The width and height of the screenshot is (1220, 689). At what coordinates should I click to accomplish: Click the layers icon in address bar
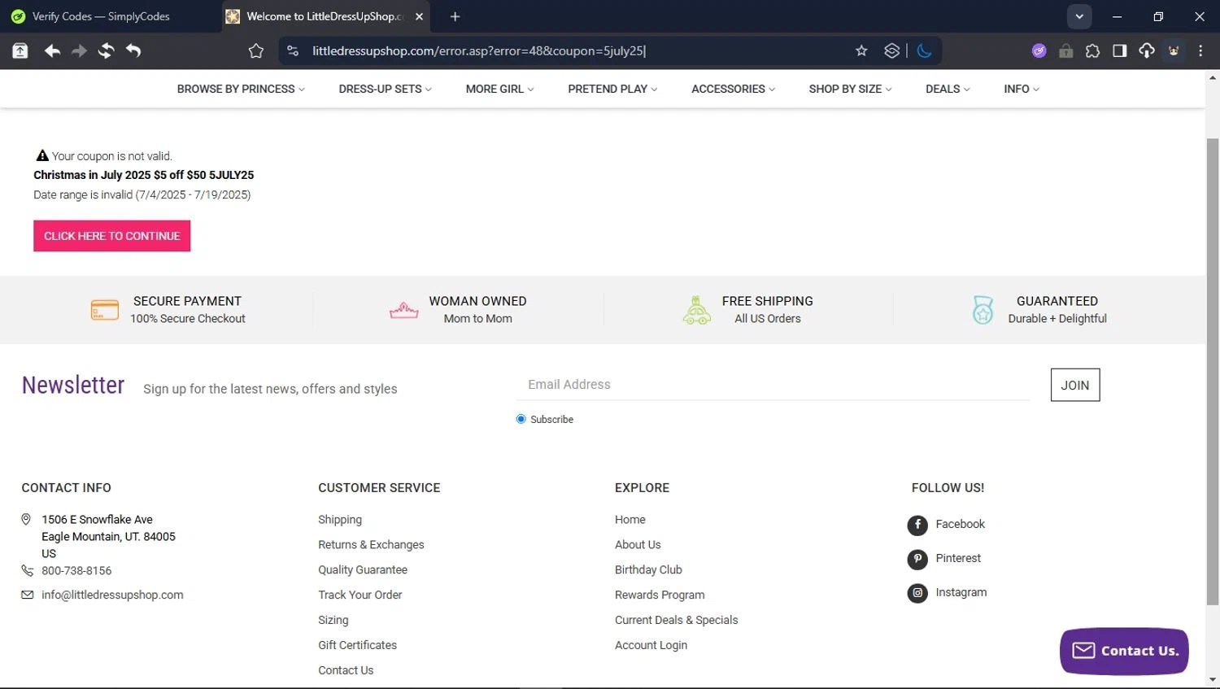pos(891,50)
